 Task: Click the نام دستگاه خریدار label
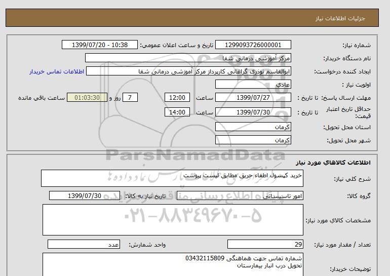347,58
